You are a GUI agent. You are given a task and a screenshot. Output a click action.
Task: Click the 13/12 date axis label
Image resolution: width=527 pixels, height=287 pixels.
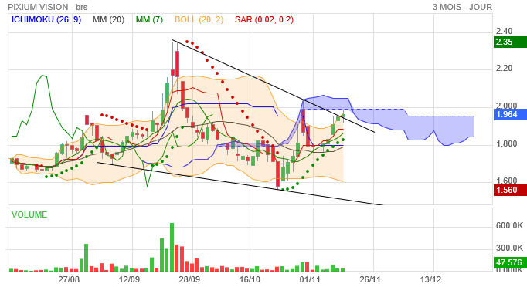coord(430,279)
